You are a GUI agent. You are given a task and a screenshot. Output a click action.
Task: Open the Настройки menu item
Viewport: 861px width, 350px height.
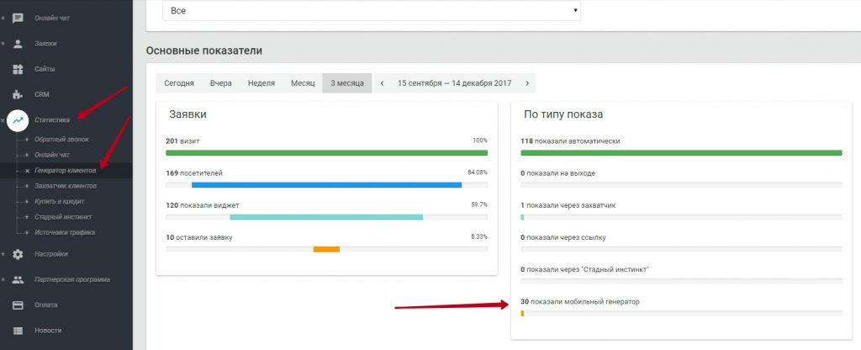point(51,254)
